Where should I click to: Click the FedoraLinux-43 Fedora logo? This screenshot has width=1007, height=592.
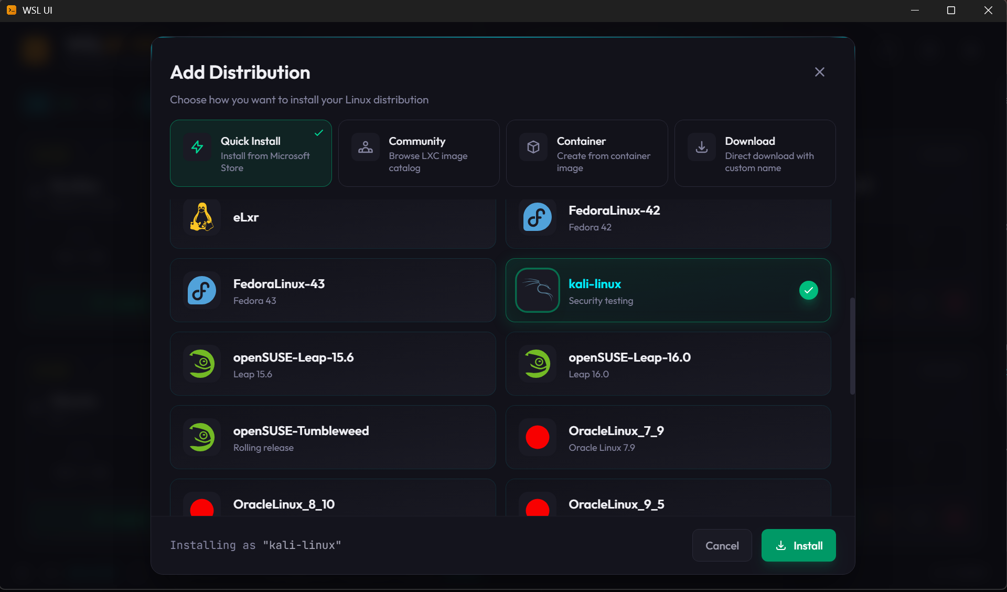[x=202, y=290]
